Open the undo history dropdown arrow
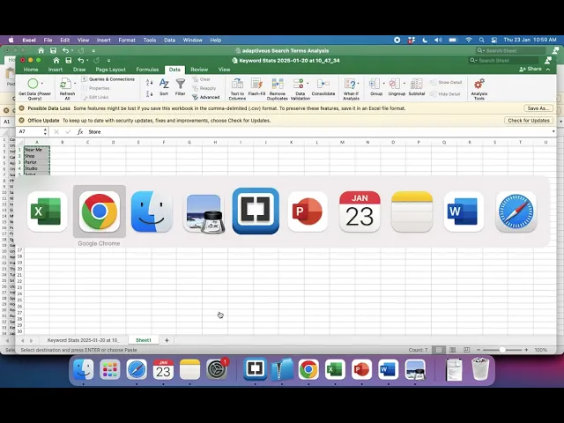This screenshot has width=564, height=423. click(87, 61)
